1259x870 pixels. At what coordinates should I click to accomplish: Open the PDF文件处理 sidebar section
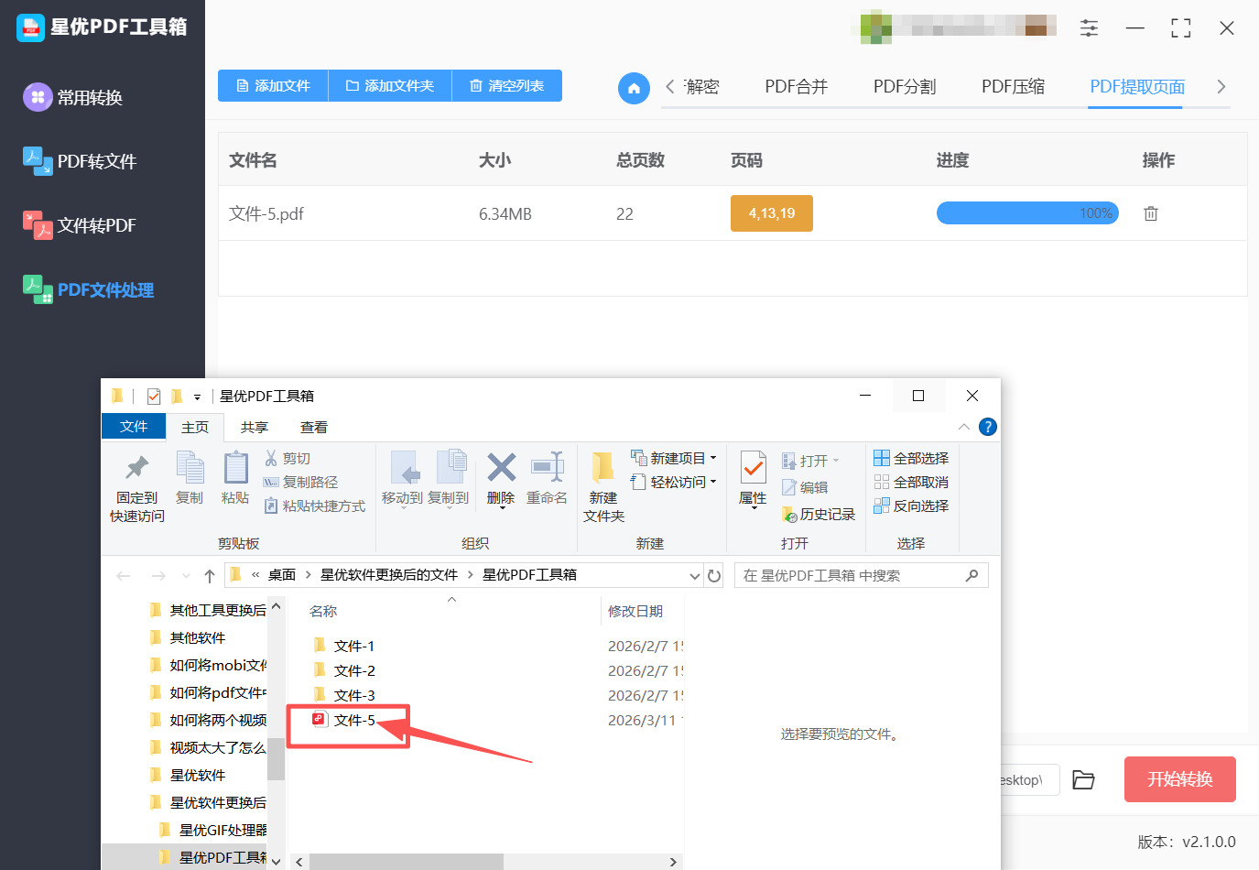click(88, 289)
